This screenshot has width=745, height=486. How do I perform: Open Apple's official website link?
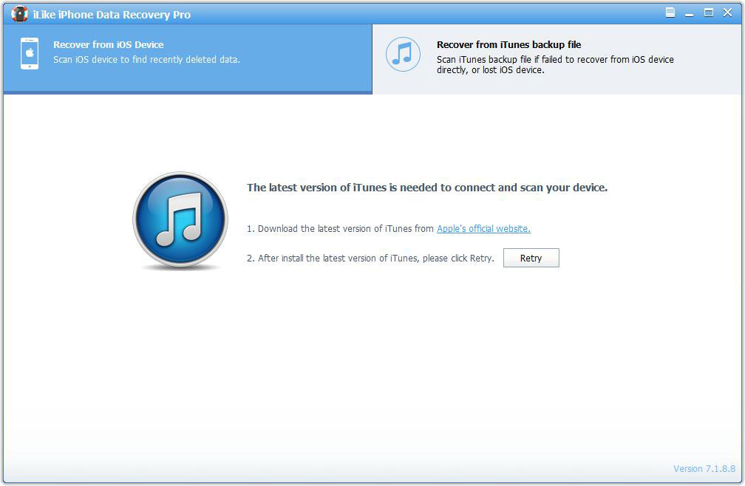coord(483,229)
